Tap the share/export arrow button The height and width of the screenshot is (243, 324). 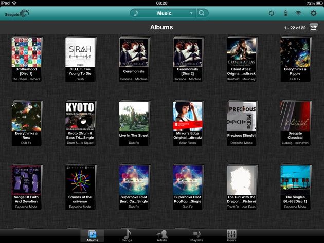pos(314,27)
